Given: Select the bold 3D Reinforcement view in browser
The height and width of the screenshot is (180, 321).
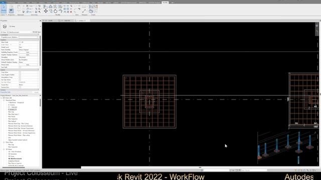Looking at the screenshot, I should [15, 158].
